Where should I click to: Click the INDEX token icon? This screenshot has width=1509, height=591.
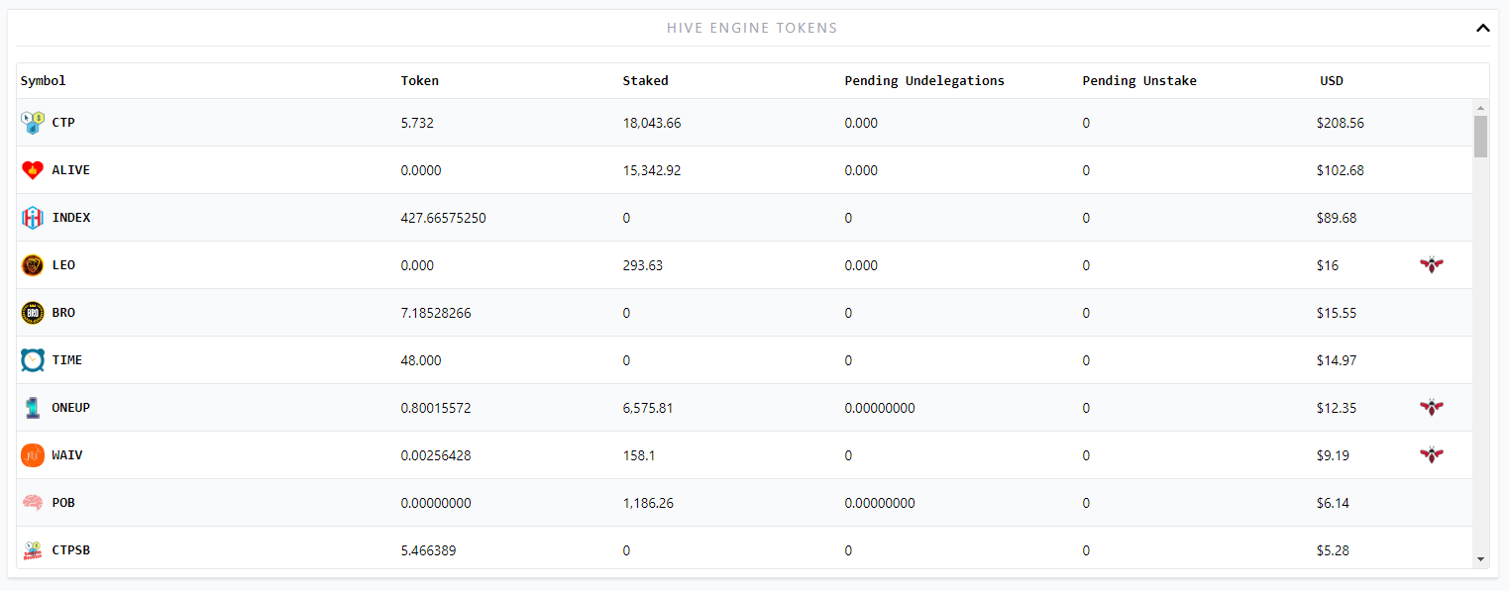pyautogui.click(x=33, y=218)
